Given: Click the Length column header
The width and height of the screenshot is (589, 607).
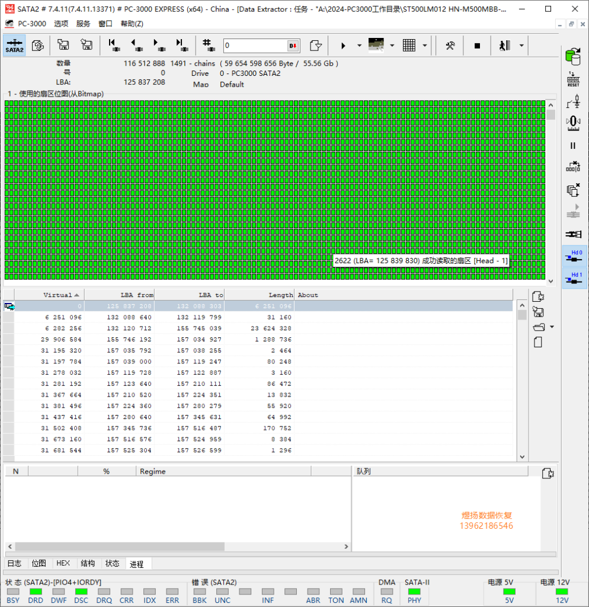Looking at the screenshot, I should (x=260, y=295).
